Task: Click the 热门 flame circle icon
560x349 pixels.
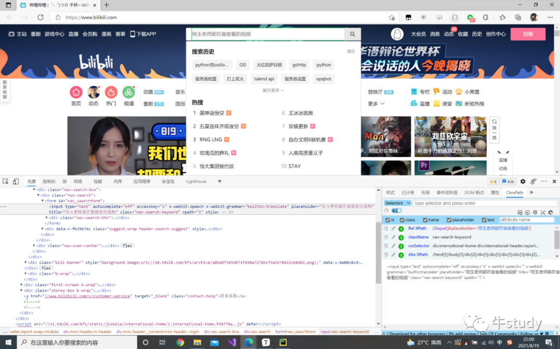Action: coord(111,92)
